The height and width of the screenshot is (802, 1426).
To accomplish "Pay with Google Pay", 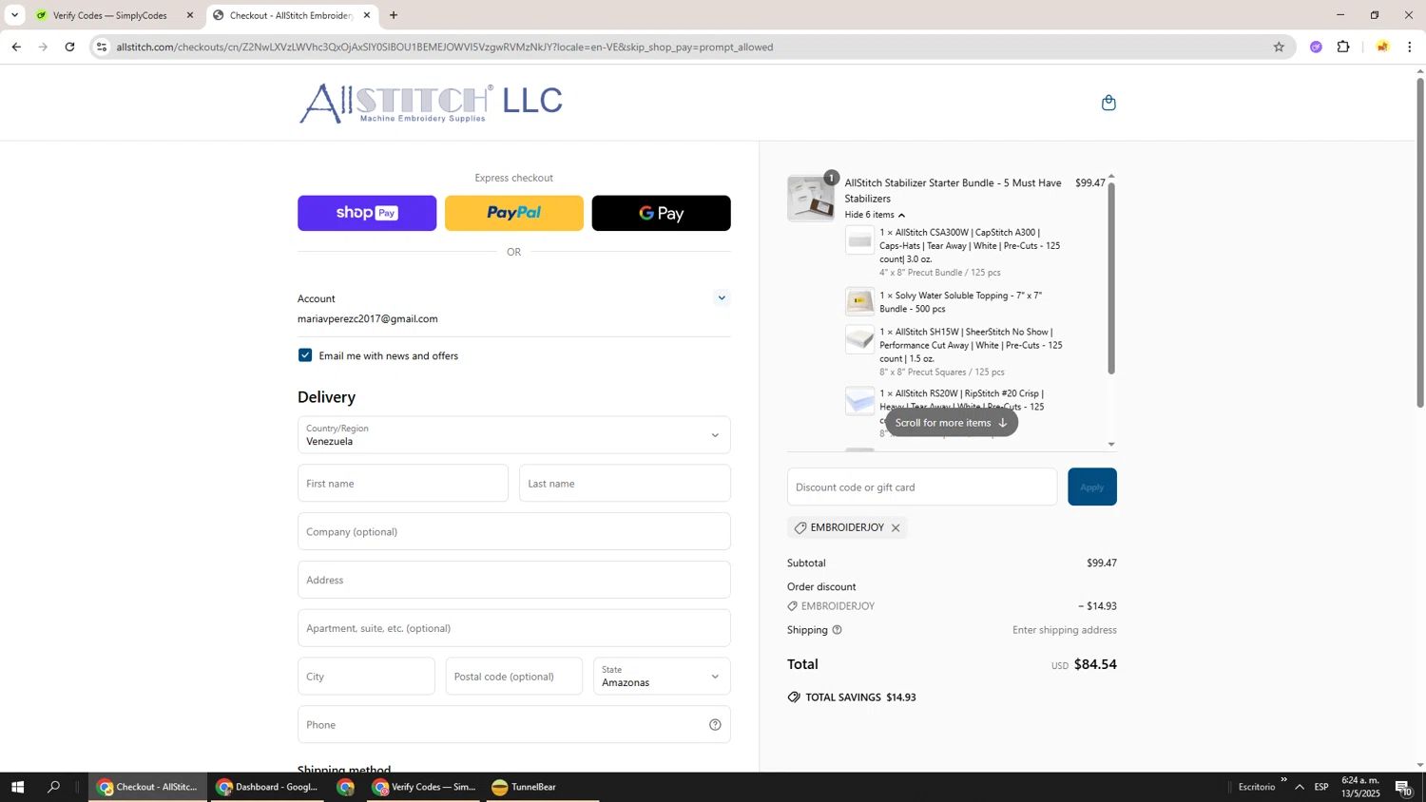I will (662, 213).
